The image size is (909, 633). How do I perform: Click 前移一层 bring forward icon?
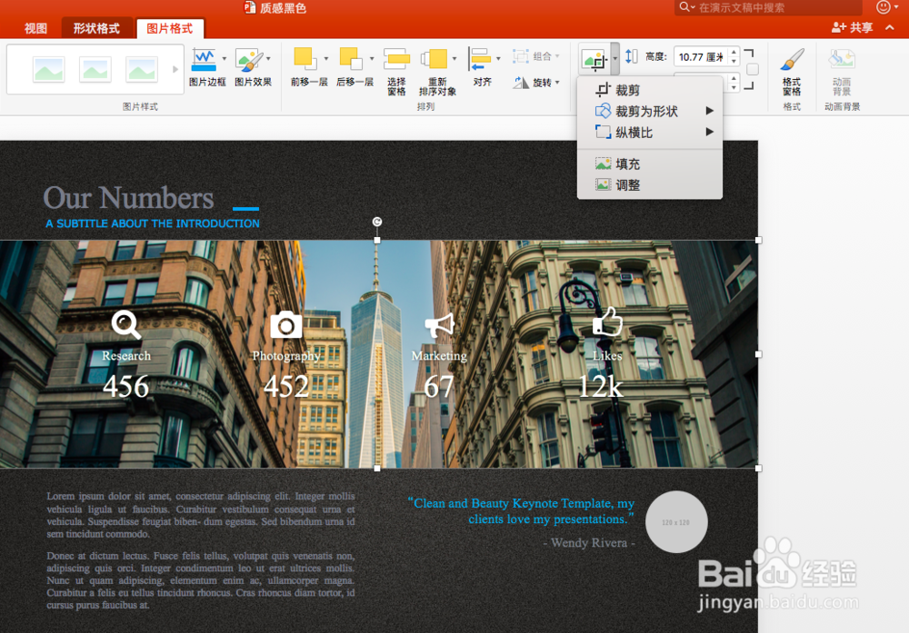(x=305, y=58)
